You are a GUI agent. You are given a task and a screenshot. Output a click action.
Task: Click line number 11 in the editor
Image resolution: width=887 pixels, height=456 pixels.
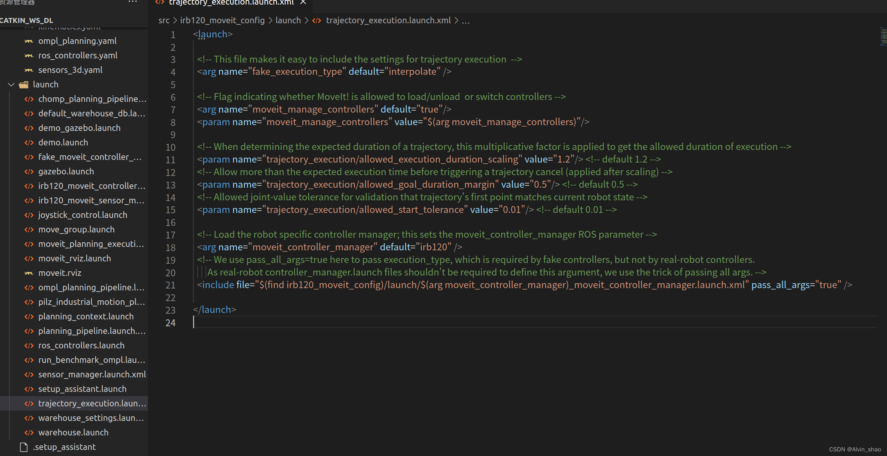point(170,160)
